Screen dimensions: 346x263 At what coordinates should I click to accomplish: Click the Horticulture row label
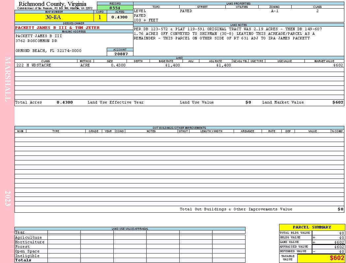(x=30, y=242)
